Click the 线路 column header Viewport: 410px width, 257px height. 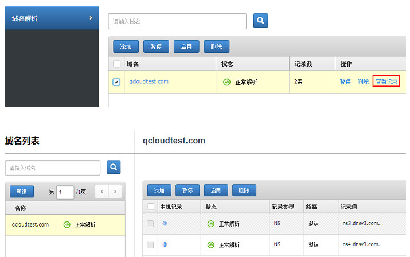point(311,207)
